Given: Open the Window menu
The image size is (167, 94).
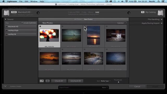Looking at the screenshot, I should point(34,1).
